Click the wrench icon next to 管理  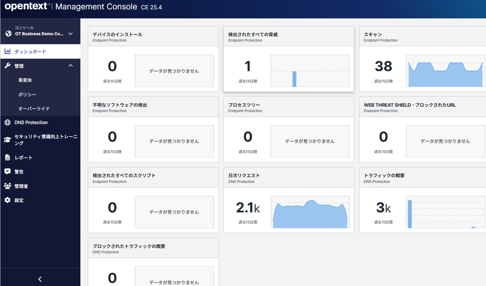[x=8, y=66]
